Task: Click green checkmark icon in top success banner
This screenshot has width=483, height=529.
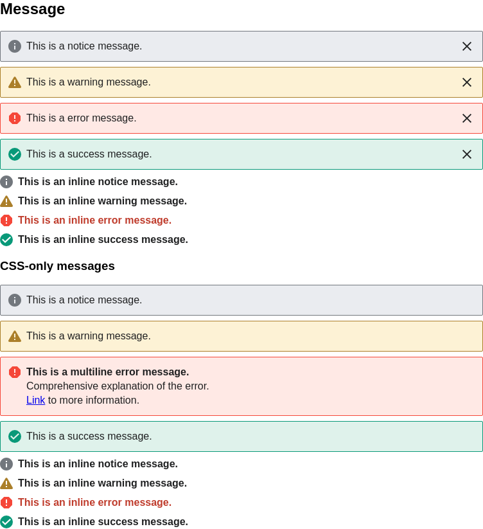Action: pos(15,154)
